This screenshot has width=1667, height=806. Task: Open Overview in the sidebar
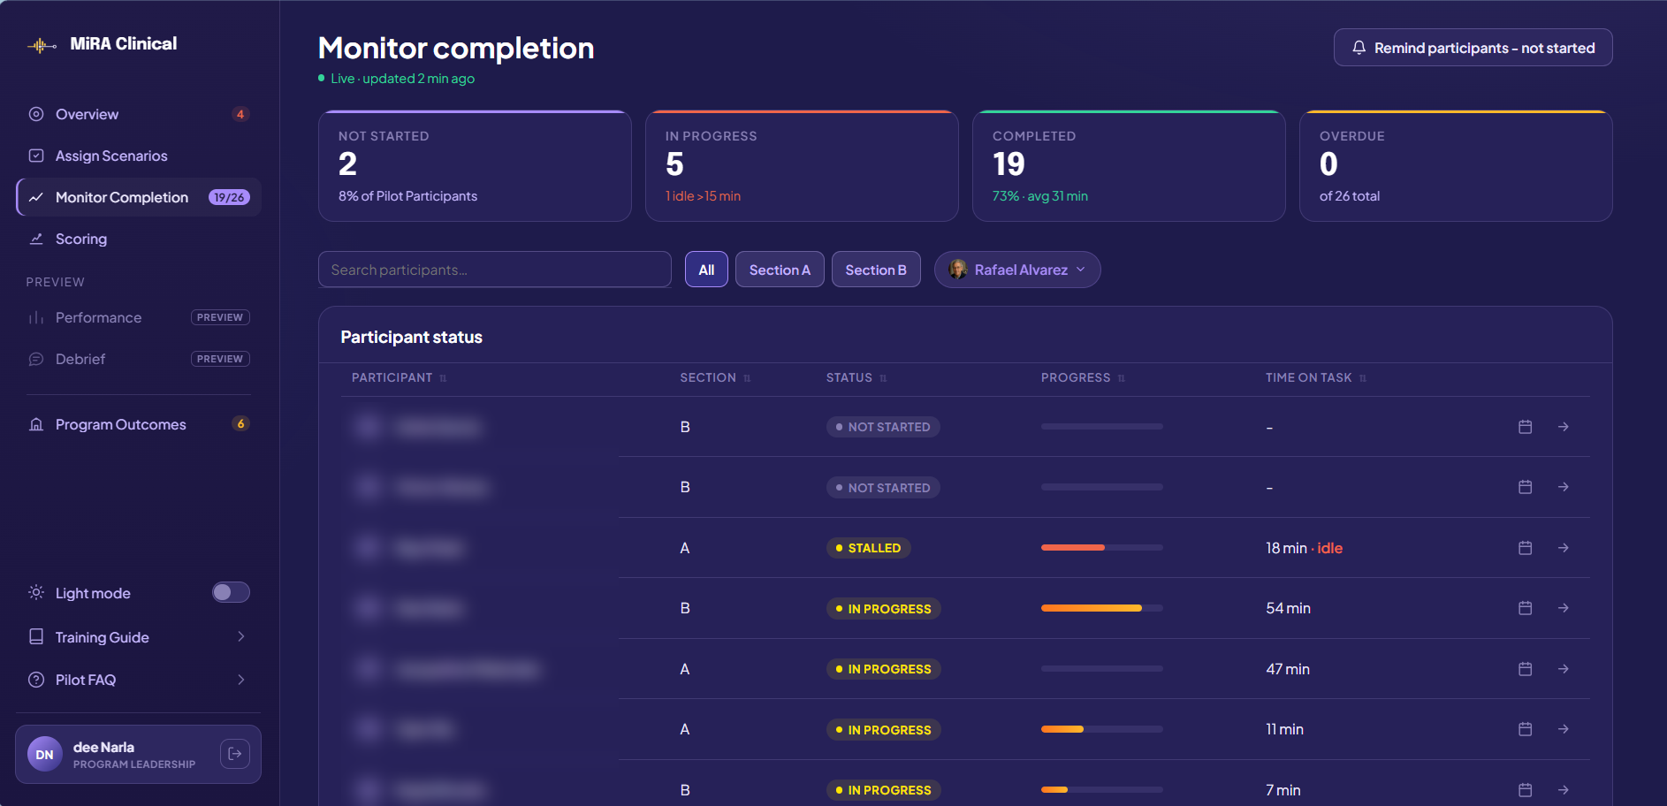(x=139, y=114)
